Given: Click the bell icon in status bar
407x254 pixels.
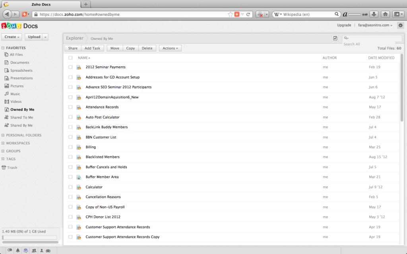Looking at the screenshot, I should (18, 250).
